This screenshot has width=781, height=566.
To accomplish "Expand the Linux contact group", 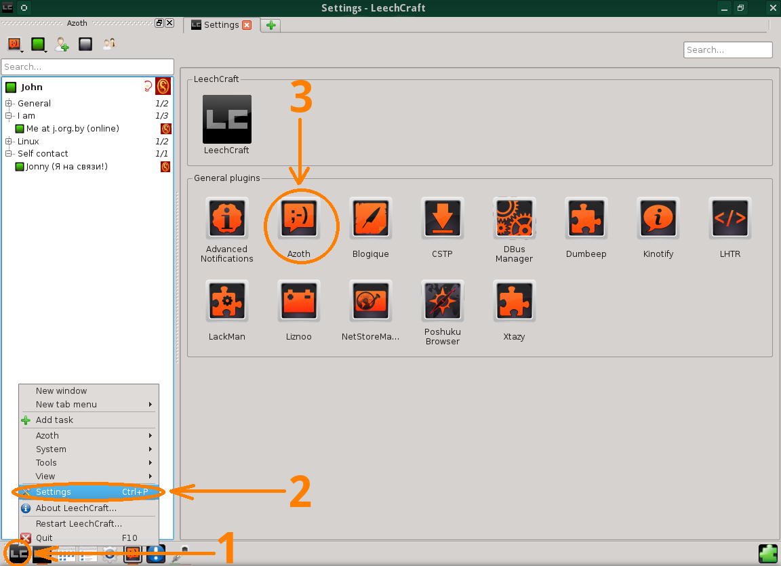I will click(x=8, y=141).
